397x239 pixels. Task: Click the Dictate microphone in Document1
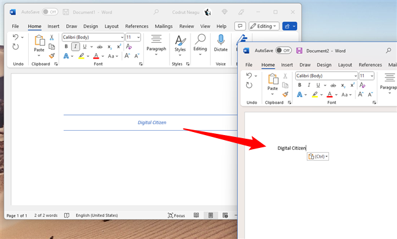click(221, 40)
